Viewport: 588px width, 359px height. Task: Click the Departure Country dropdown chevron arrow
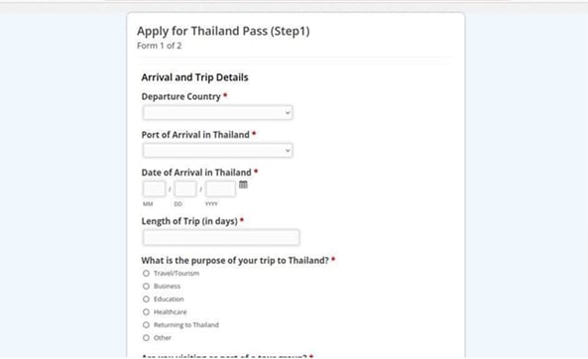pyautogui.click(x=288, y=112)
